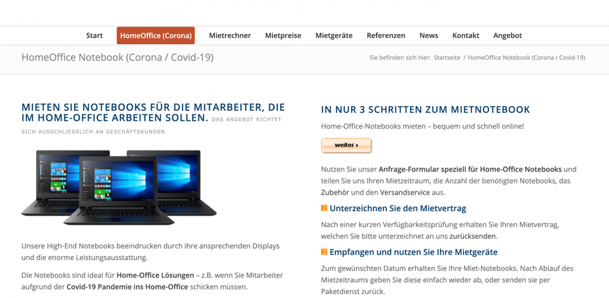609x298 pixels.
Task: Click the three notebooks product image
Action: (119, 187)
